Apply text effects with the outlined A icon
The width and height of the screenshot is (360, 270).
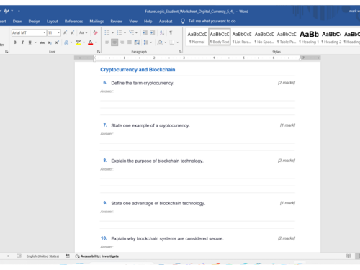[66, 42]
